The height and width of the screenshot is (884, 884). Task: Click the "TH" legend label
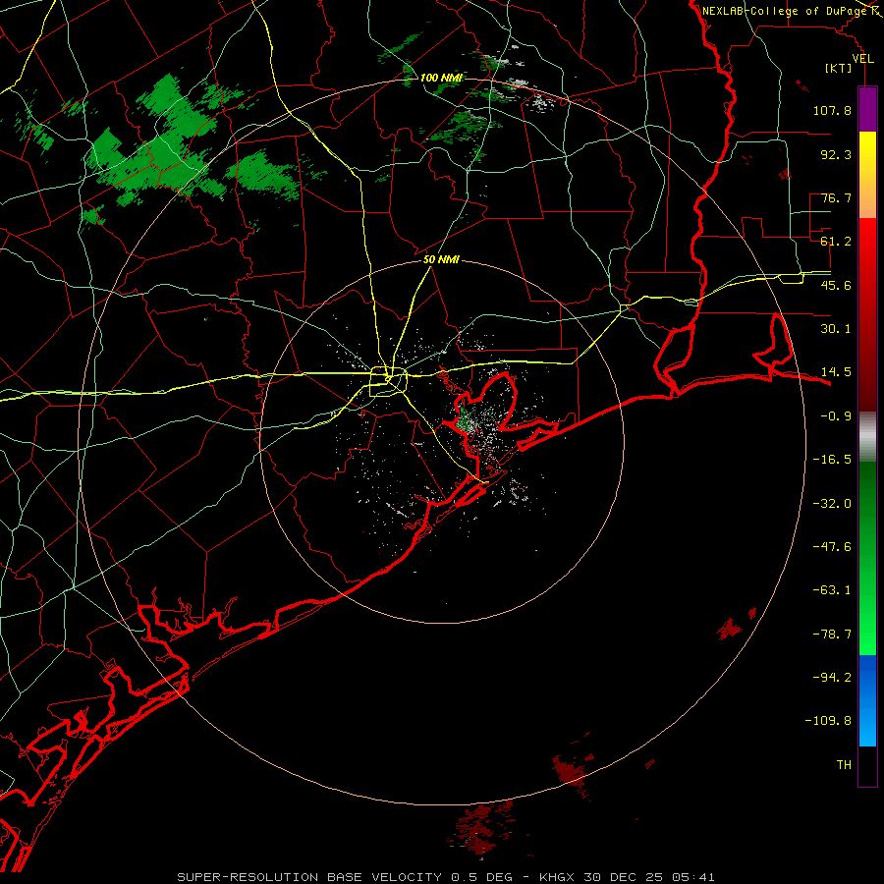click(844, 765)
